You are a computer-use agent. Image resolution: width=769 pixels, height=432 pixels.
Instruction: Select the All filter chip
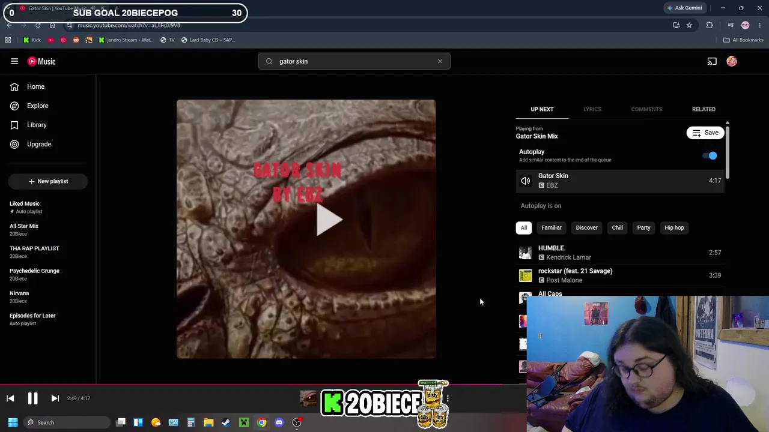click(x=524, y=227)
